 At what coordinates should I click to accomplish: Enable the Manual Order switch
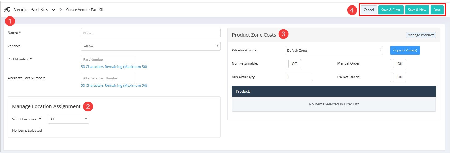[x=398, y=64]
